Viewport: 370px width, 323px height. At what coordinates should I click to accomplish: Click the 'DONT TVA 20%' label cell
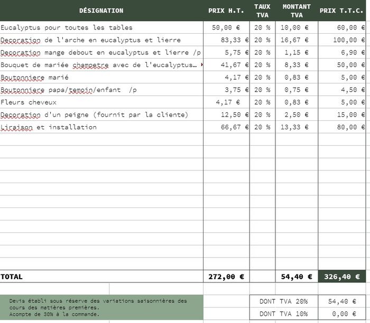click(283, 301)
